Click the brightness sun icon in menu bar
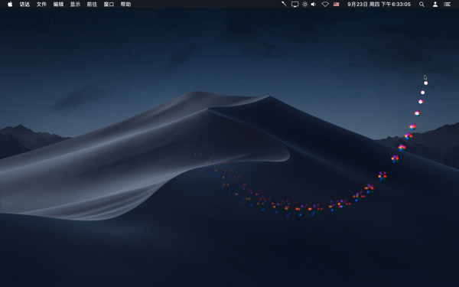The width and height of the screenshot is (459, 287). [x=304, y=4]
